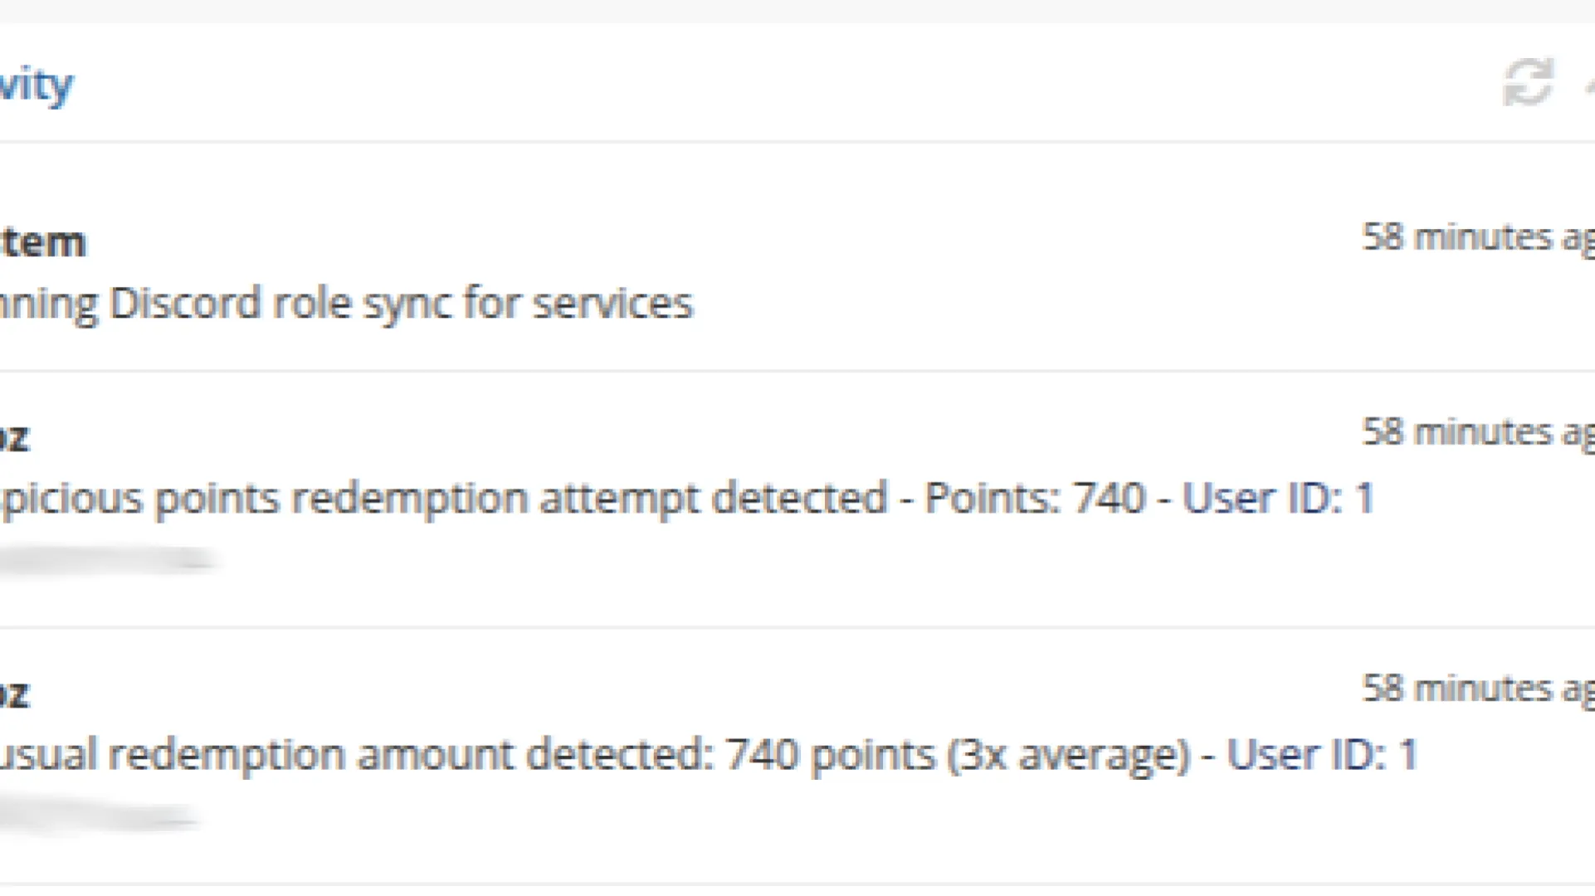The height and width of the screenshot is (896, 1595).
Task: Click the blurred text under the suspicious attempt entry
Action: [x=108, y=560]
